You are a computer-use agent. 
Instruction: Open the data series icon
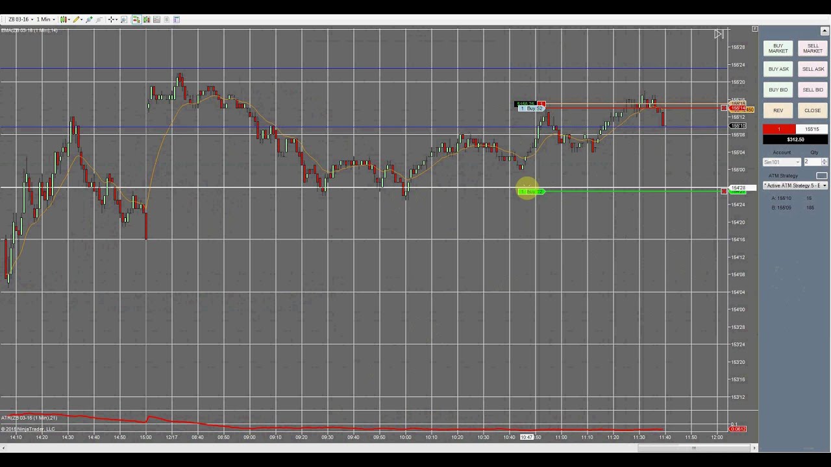tap(147, 19)
